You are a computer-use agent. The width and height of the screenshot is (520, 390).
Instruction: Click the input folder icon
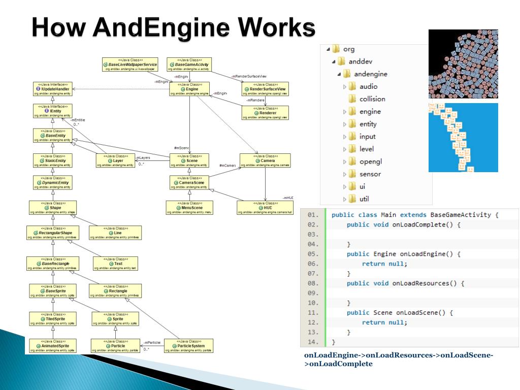point(352,136)
